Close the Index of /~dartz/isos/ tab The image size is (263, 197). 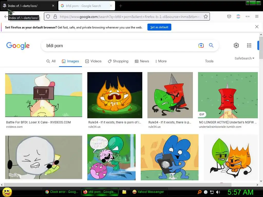tap(53, 6)
